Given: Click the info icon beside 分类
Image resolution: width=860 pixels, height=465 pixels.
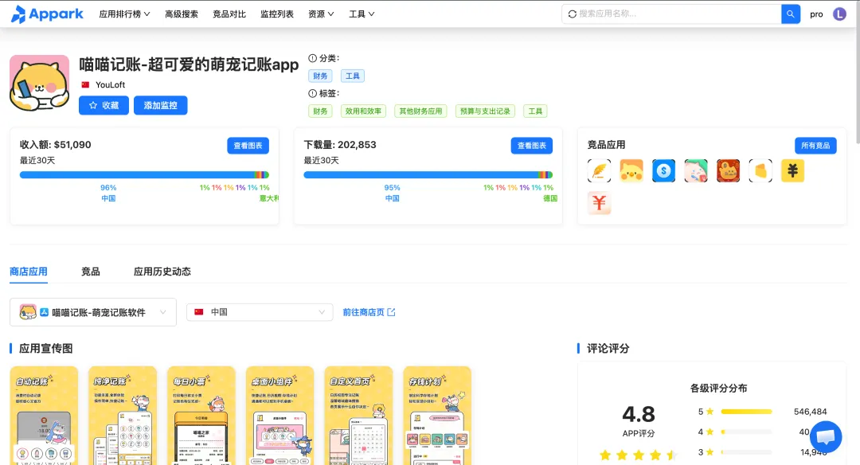Looking at the screenshot, I should [313, 58].
